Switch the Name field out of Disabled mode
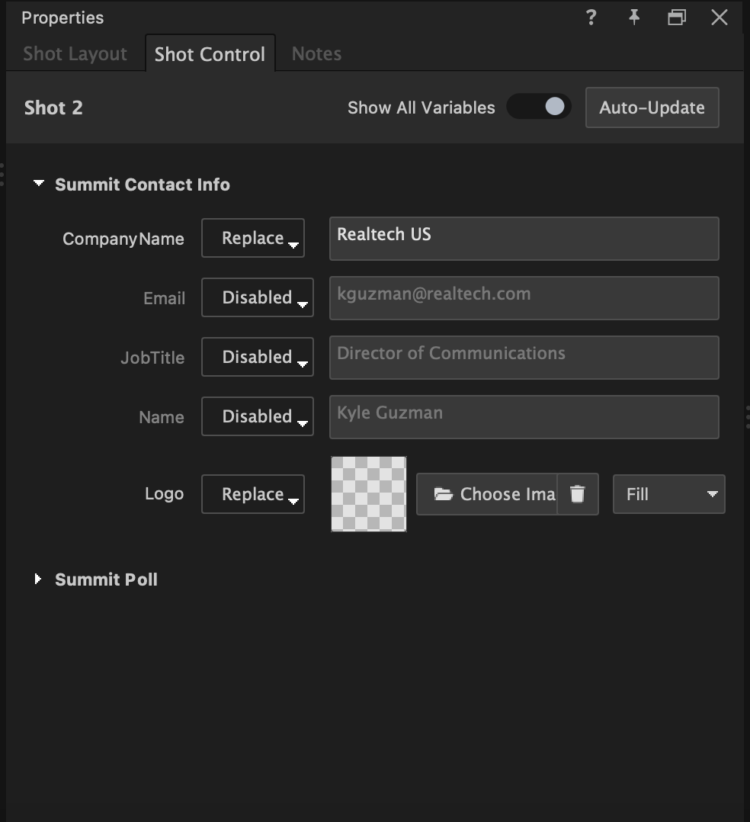The height and width of the screenshot is (822, 750). (257, 416)
